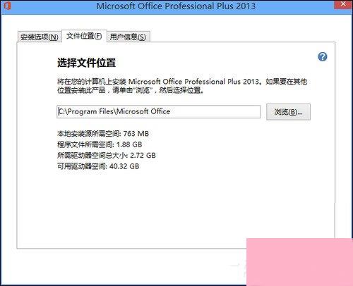353x286 pixels.
Task: Click the blue help question mark icon
Action: point(323,56)
